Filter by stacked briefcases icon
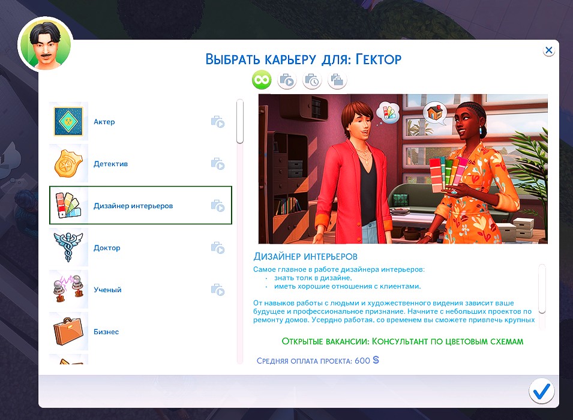573x420 pixels. [x=337, y=80]
